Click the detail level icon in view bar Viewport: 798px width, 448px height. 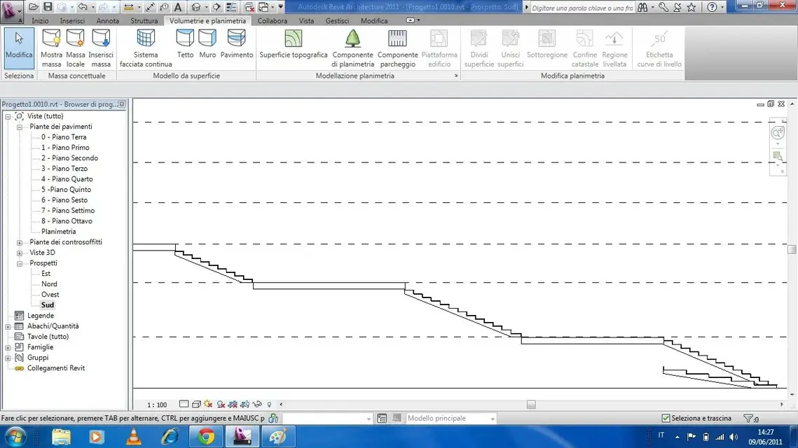(x=184, y=405)
